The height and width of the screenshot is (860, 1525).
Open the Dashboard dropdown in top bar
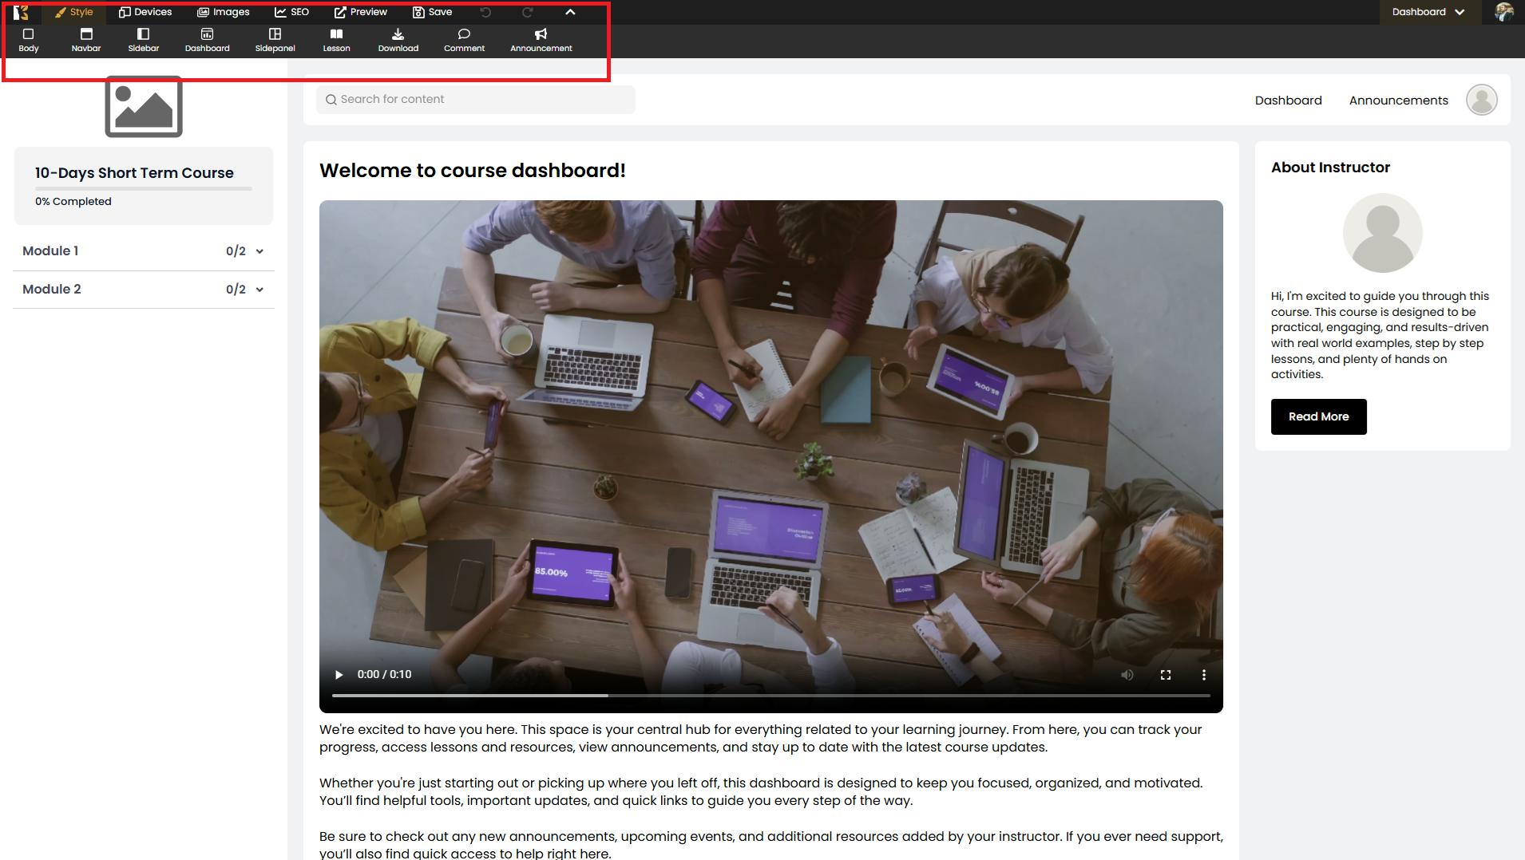point(1428,12)
